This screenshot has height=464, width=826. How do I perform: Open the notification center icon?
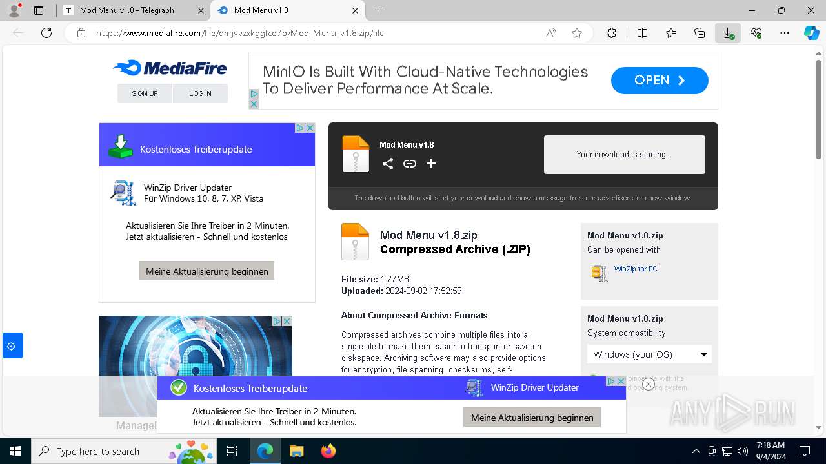coord(805,451)
